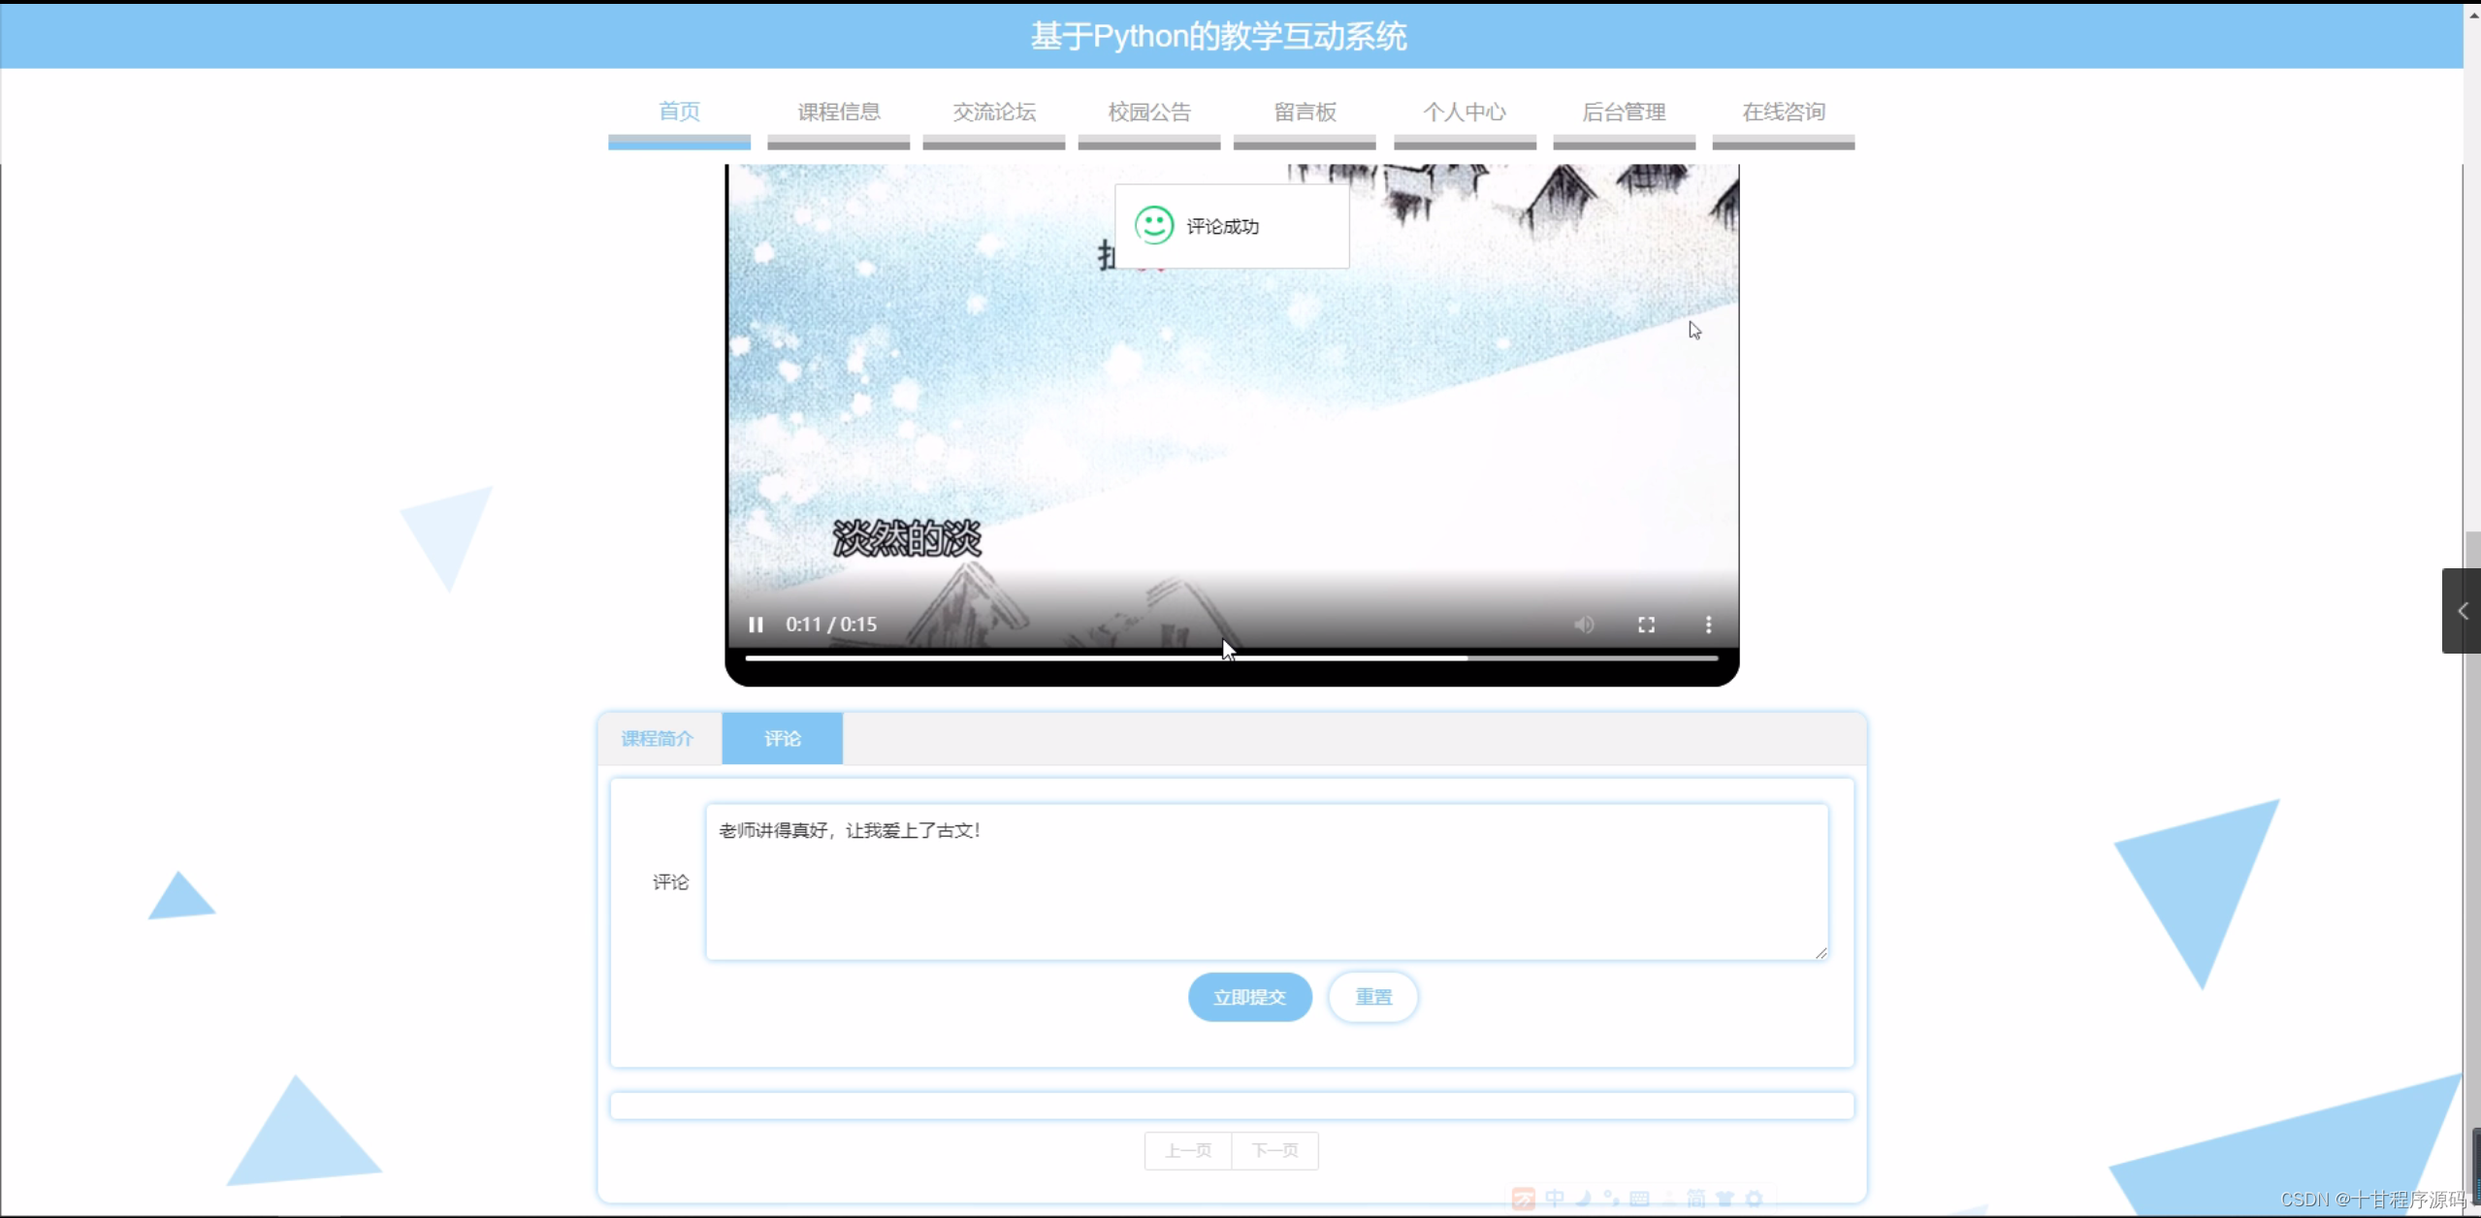Focus the 评论 comment text area
Screen dimensions: 2481x1218
tap(1266, 882)
